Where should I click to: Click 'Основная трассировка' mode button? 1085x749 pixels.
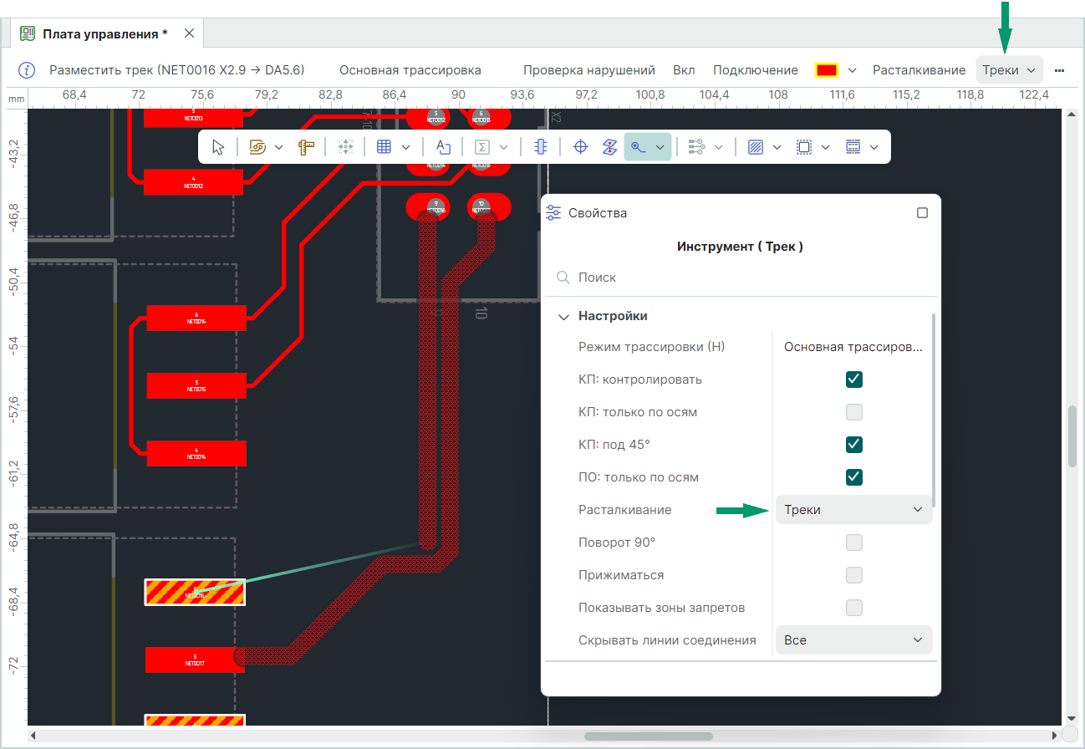[x=410, y=70]
